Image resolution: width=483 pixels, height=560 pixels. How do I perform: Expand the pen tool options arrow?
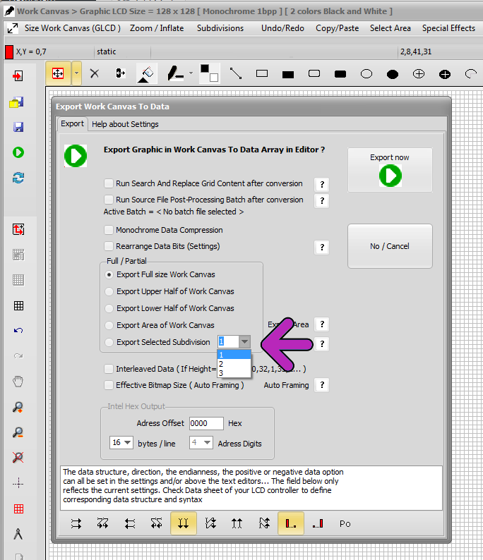[191, 73]
